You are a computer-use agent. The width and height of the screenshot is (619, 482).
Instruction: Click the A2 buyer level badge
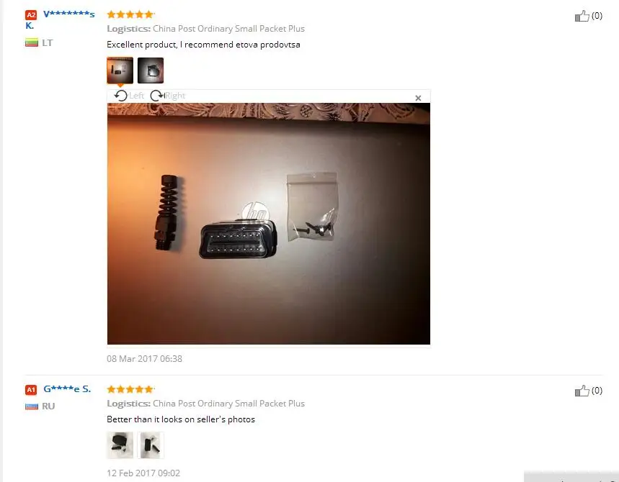pyautogui.click(x=31, y=15)
